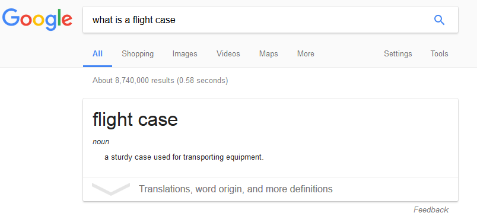Screen dimensions: 477x219
Task: Click the Feedback link
Action: (x=431, y=210)
